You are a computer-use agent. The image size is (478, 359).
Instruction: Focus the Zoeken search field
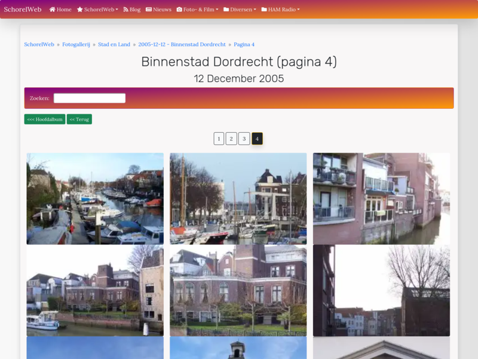90,98
